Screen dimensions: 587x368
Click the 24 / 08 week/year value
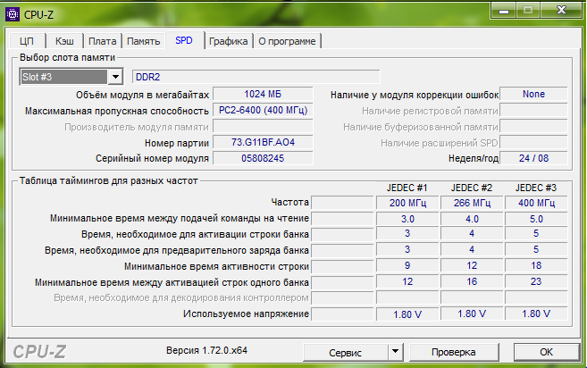(534, 158)
